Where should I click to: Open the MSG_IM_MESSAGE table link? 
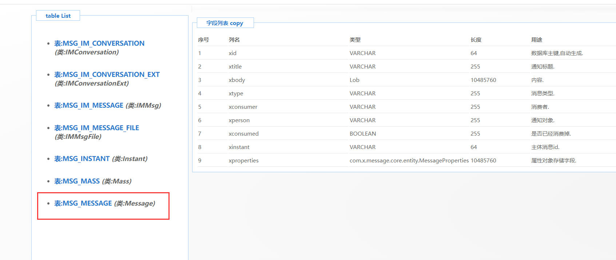tap(89, 106)
